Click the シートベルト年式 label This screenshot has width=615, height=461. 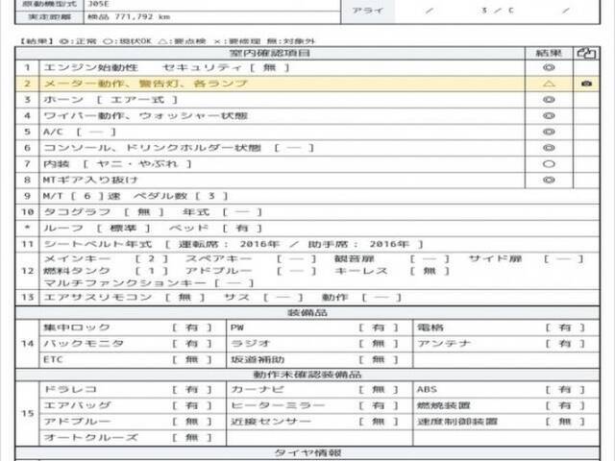point(98,244)
